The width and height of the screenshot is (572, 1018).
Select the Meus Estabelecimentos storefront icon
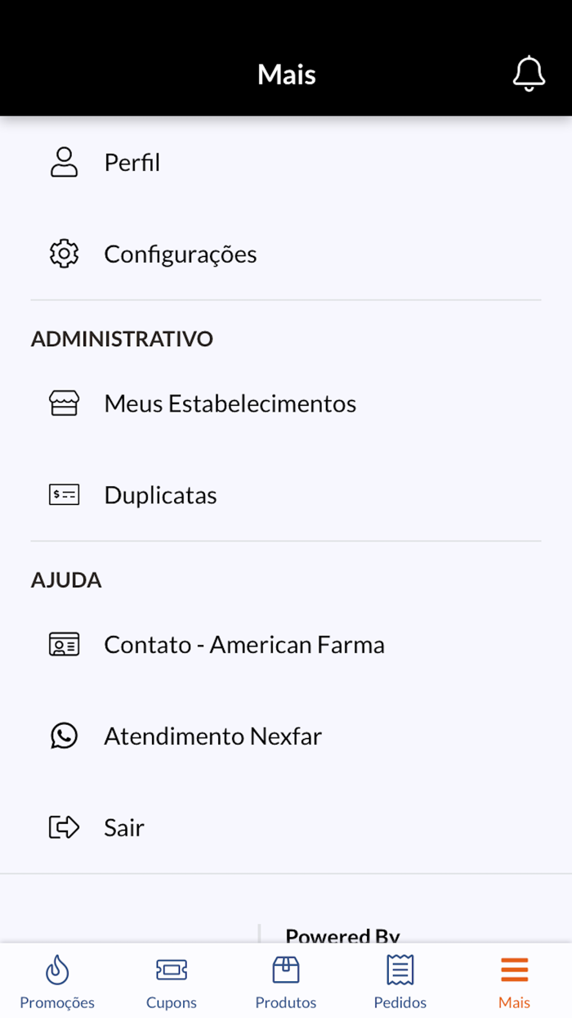64,403
